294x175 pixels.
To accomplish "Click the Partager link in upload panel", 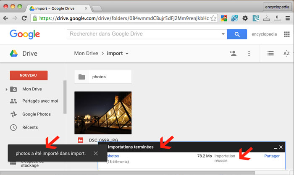I will pyautogui.click(x=271, y=156).
